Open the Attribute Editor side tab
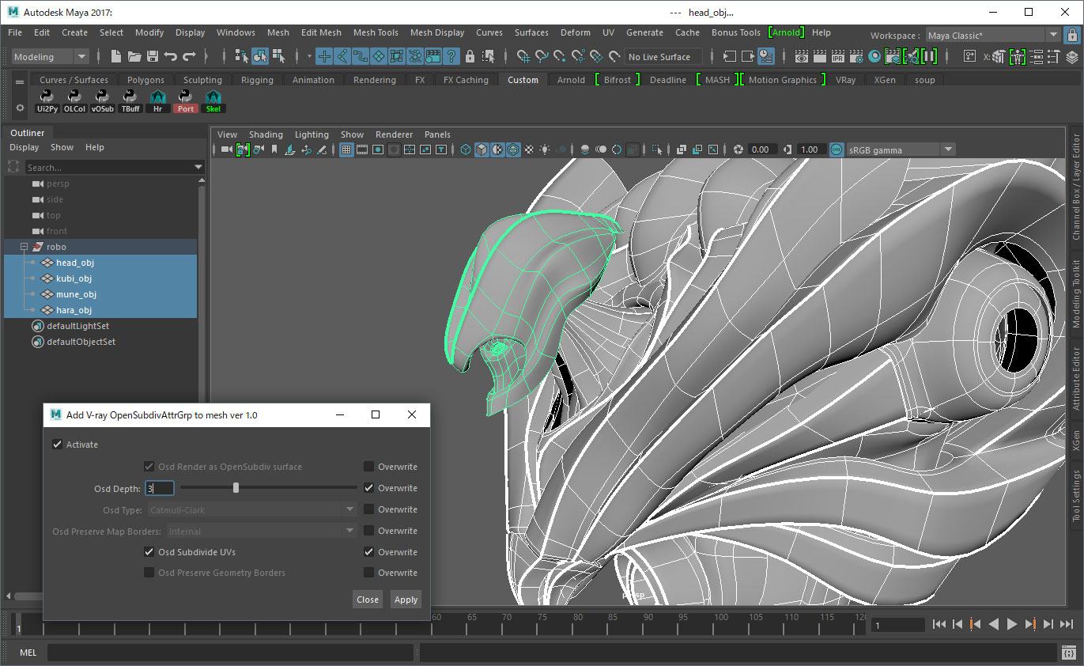This screenshot has height=666, width=1084. coord(1076,378)
